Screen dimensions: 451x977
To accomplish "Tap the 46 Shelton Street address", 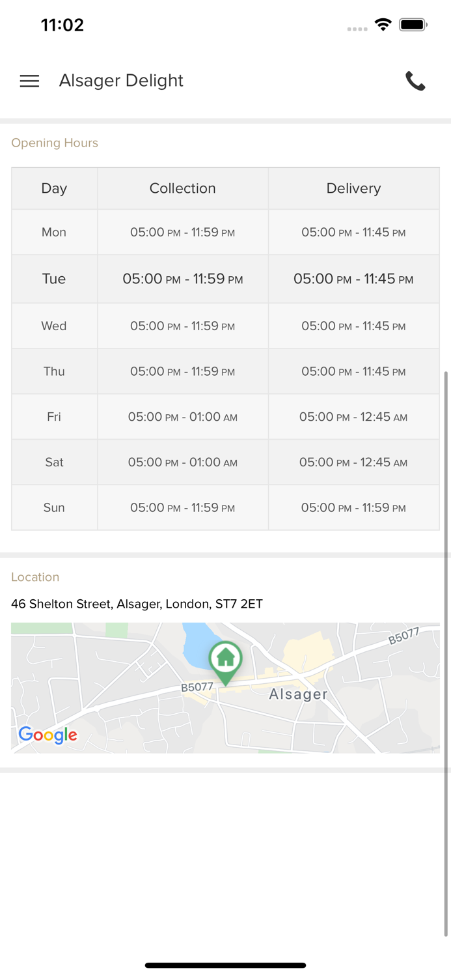I will (137, 604).
